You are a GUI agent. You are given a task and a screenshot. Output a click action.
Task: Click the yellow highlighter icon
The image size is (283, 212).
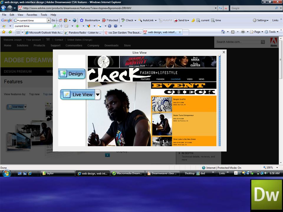click(193, 20)
